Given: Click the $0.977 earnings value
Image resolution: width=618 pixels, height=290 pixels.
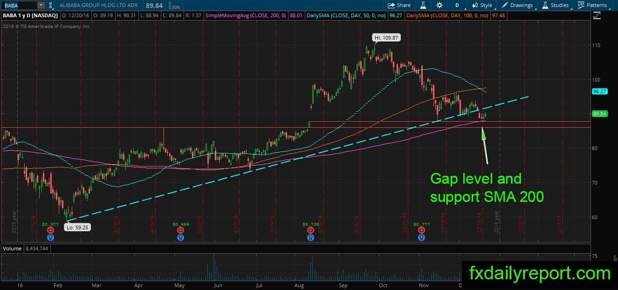Looking at the screenshot, I should pos(50,224).
